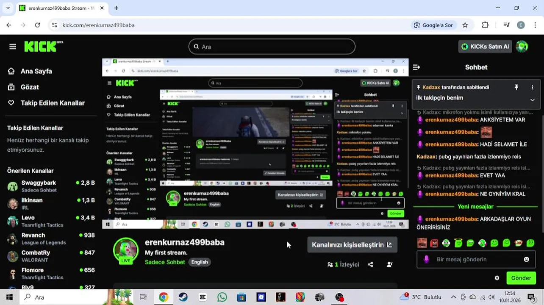Expand the pinned message chevron
The width and height of the screenshot is (544, 305).
click(x=532, y=100)
